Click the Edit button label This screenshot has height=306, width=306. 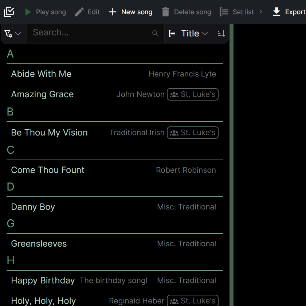(94, 12)
